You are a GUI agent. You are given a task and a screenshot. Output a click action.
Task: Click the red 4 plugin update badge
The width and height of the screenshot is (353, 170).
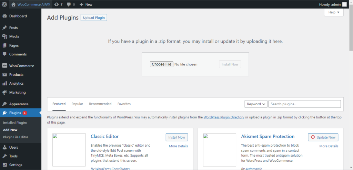(x=25, y=113)
